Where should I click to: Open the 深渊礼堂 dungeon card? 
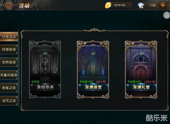pyautogui.click(x=141, y=70)
